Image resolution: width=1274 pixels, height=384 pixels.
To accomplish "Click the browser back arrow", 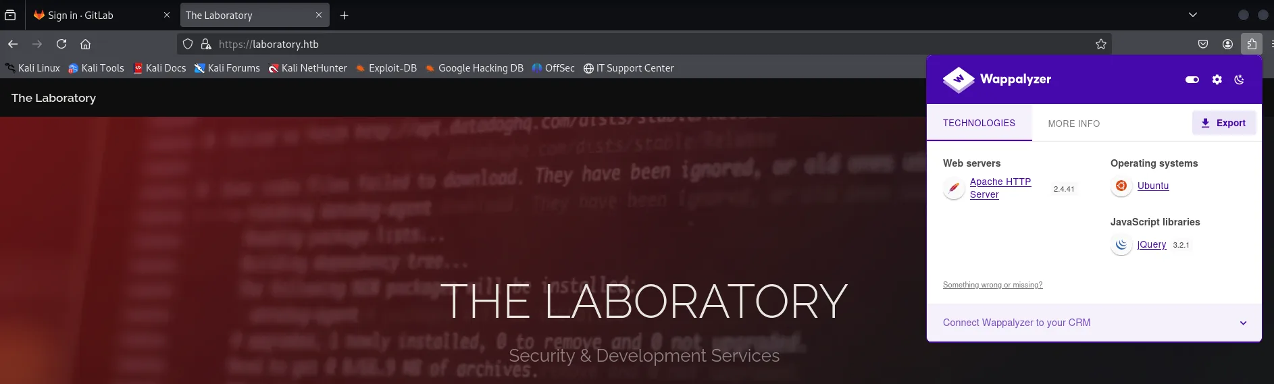I will pyautogui.click(x=13, y=44).
